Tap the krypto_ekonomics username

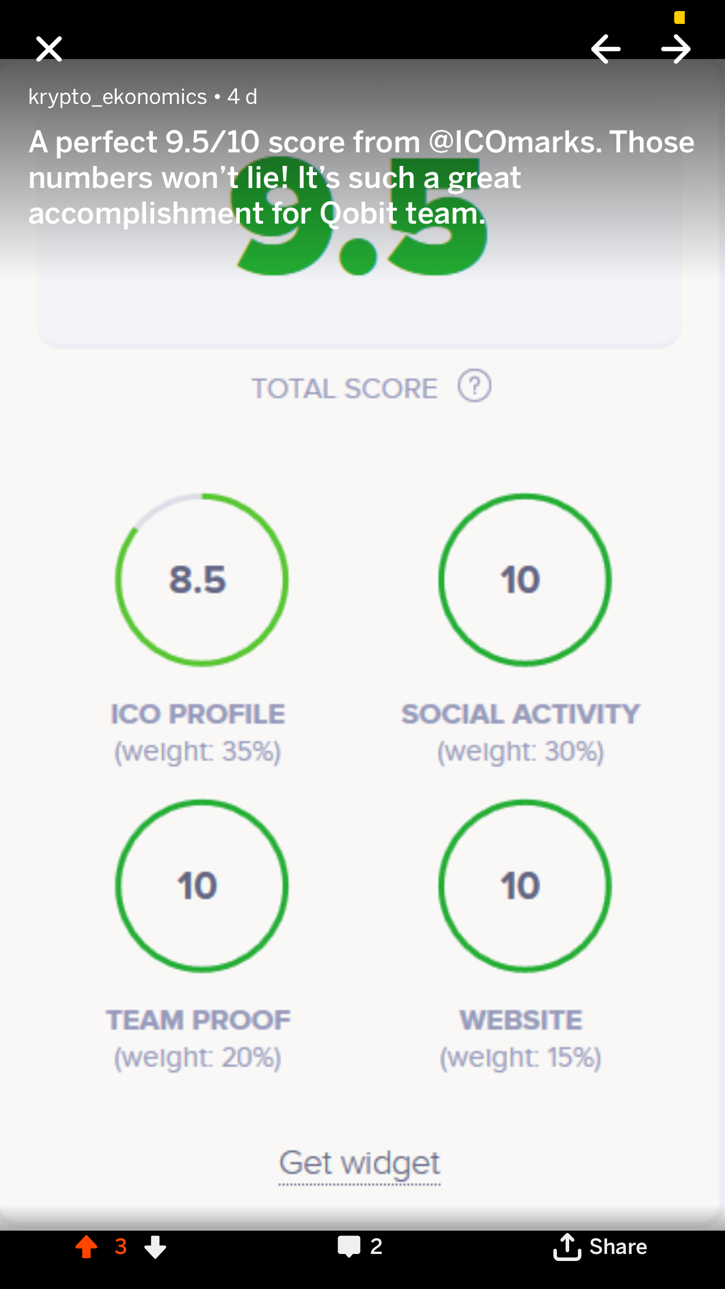coord(118,96)
